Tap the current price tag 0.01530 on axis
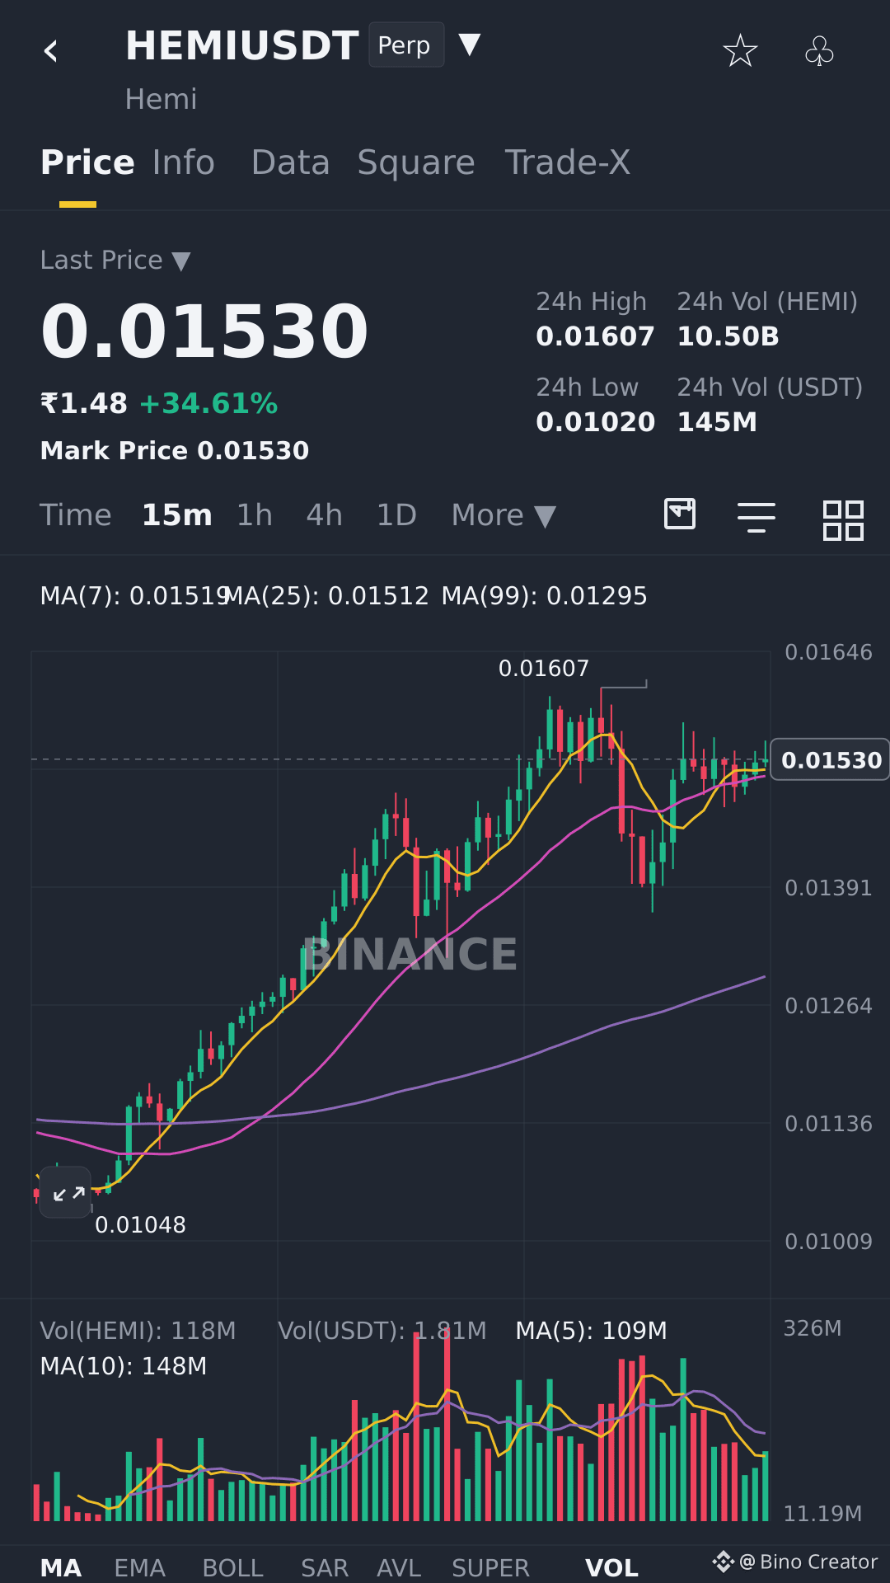Image resolution: width=890 pixels, height=1583 pixels. tap(831, 759)
